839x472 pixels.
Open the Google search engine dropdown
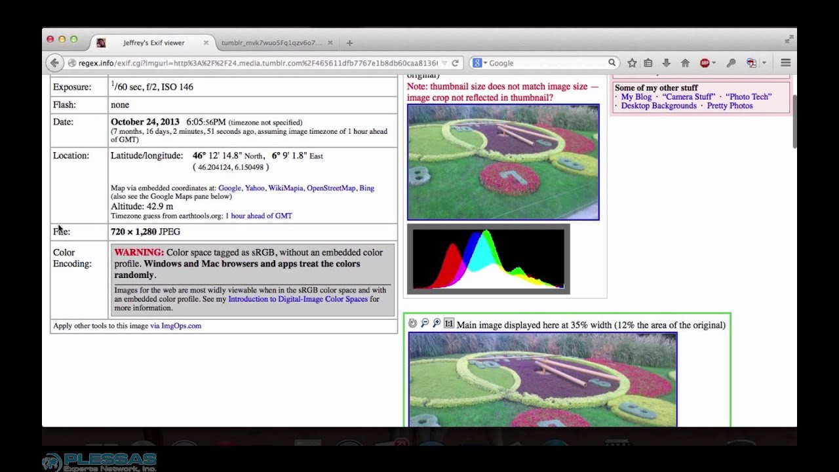pos(480,63)
